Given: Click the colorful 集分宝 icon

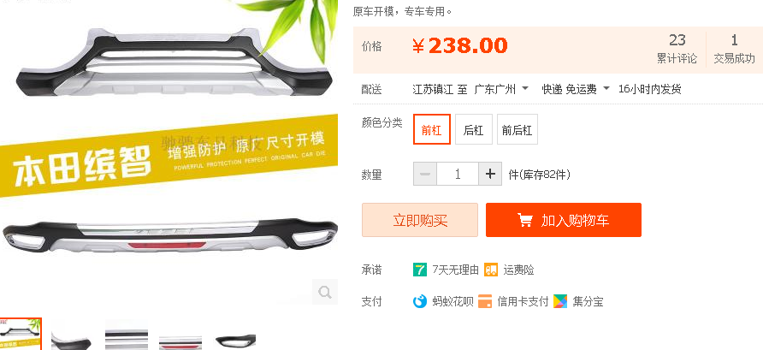Looking at the screenshot, I should point(560,301).
